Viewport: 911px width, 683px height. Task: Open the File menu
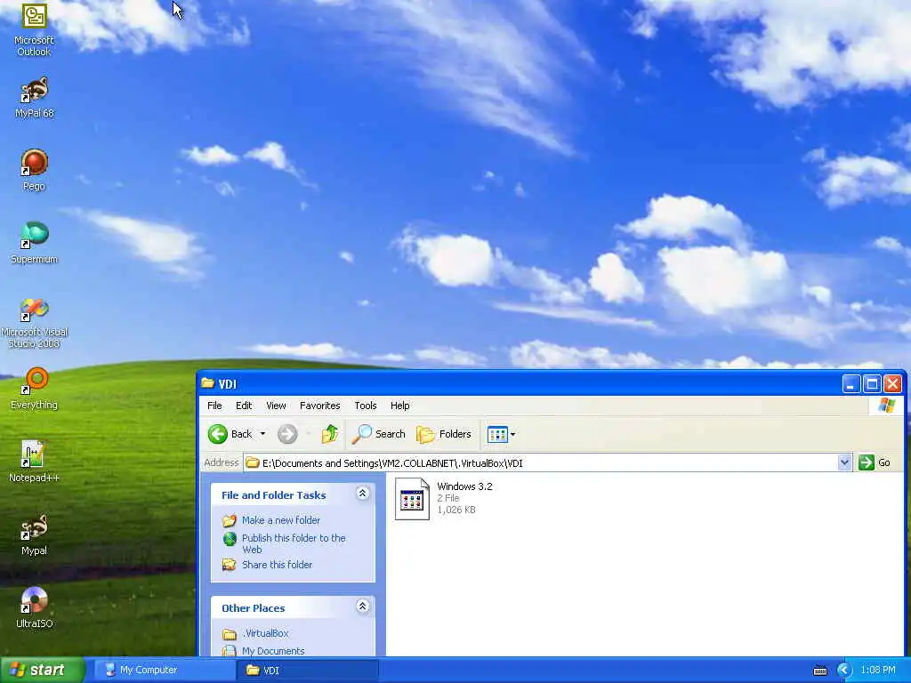click(214, 406)
